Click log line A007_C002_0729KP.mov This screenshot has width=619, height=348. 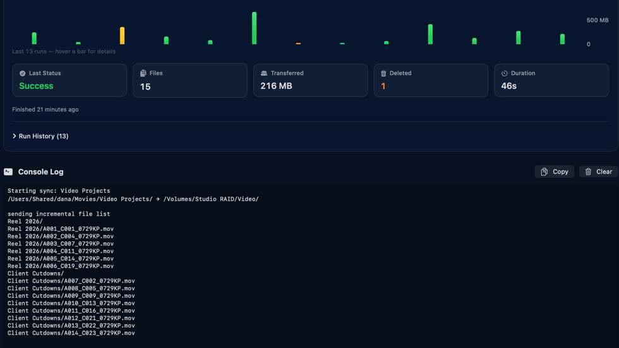click(71, 281)
